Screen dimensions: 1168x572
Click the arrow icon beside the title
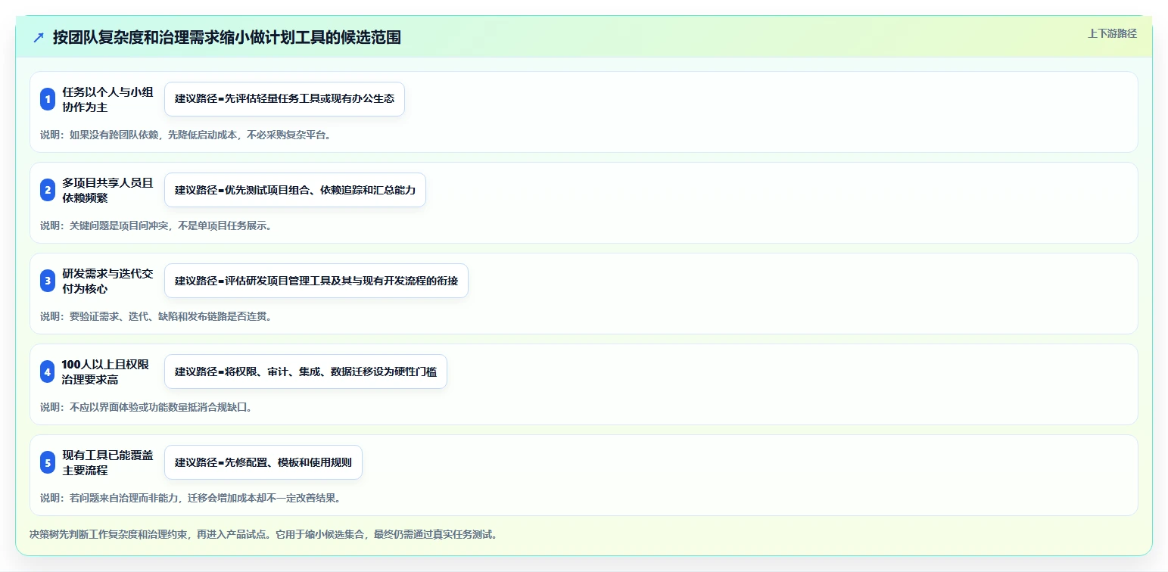(x=39, y=37)
